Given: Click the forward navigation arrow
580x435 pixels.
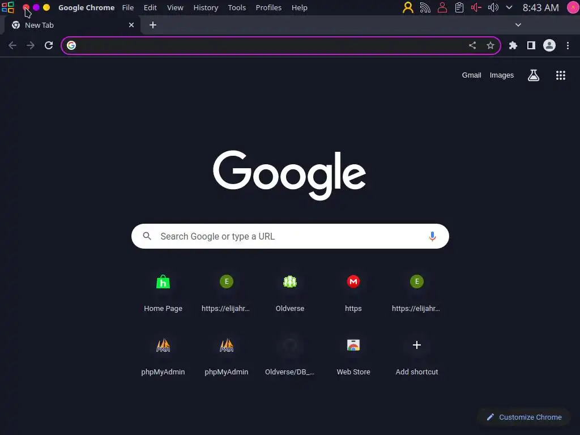Looking at the screenshot, I should pyautogui.click(x=31, y=45).
